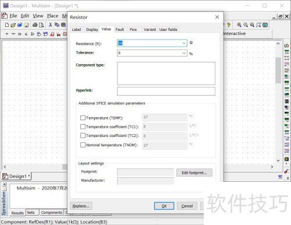Viewport: 291px width, 225px height.
Task: Select LabVIEW instrument icon in sidebar
Action: tap(286, 159)
